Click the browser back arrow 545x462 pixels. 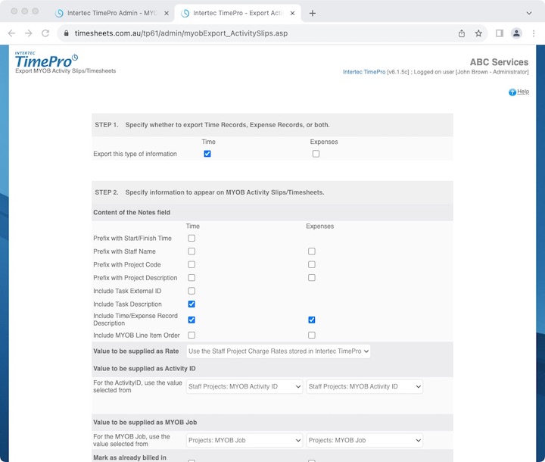coord(11,33)
